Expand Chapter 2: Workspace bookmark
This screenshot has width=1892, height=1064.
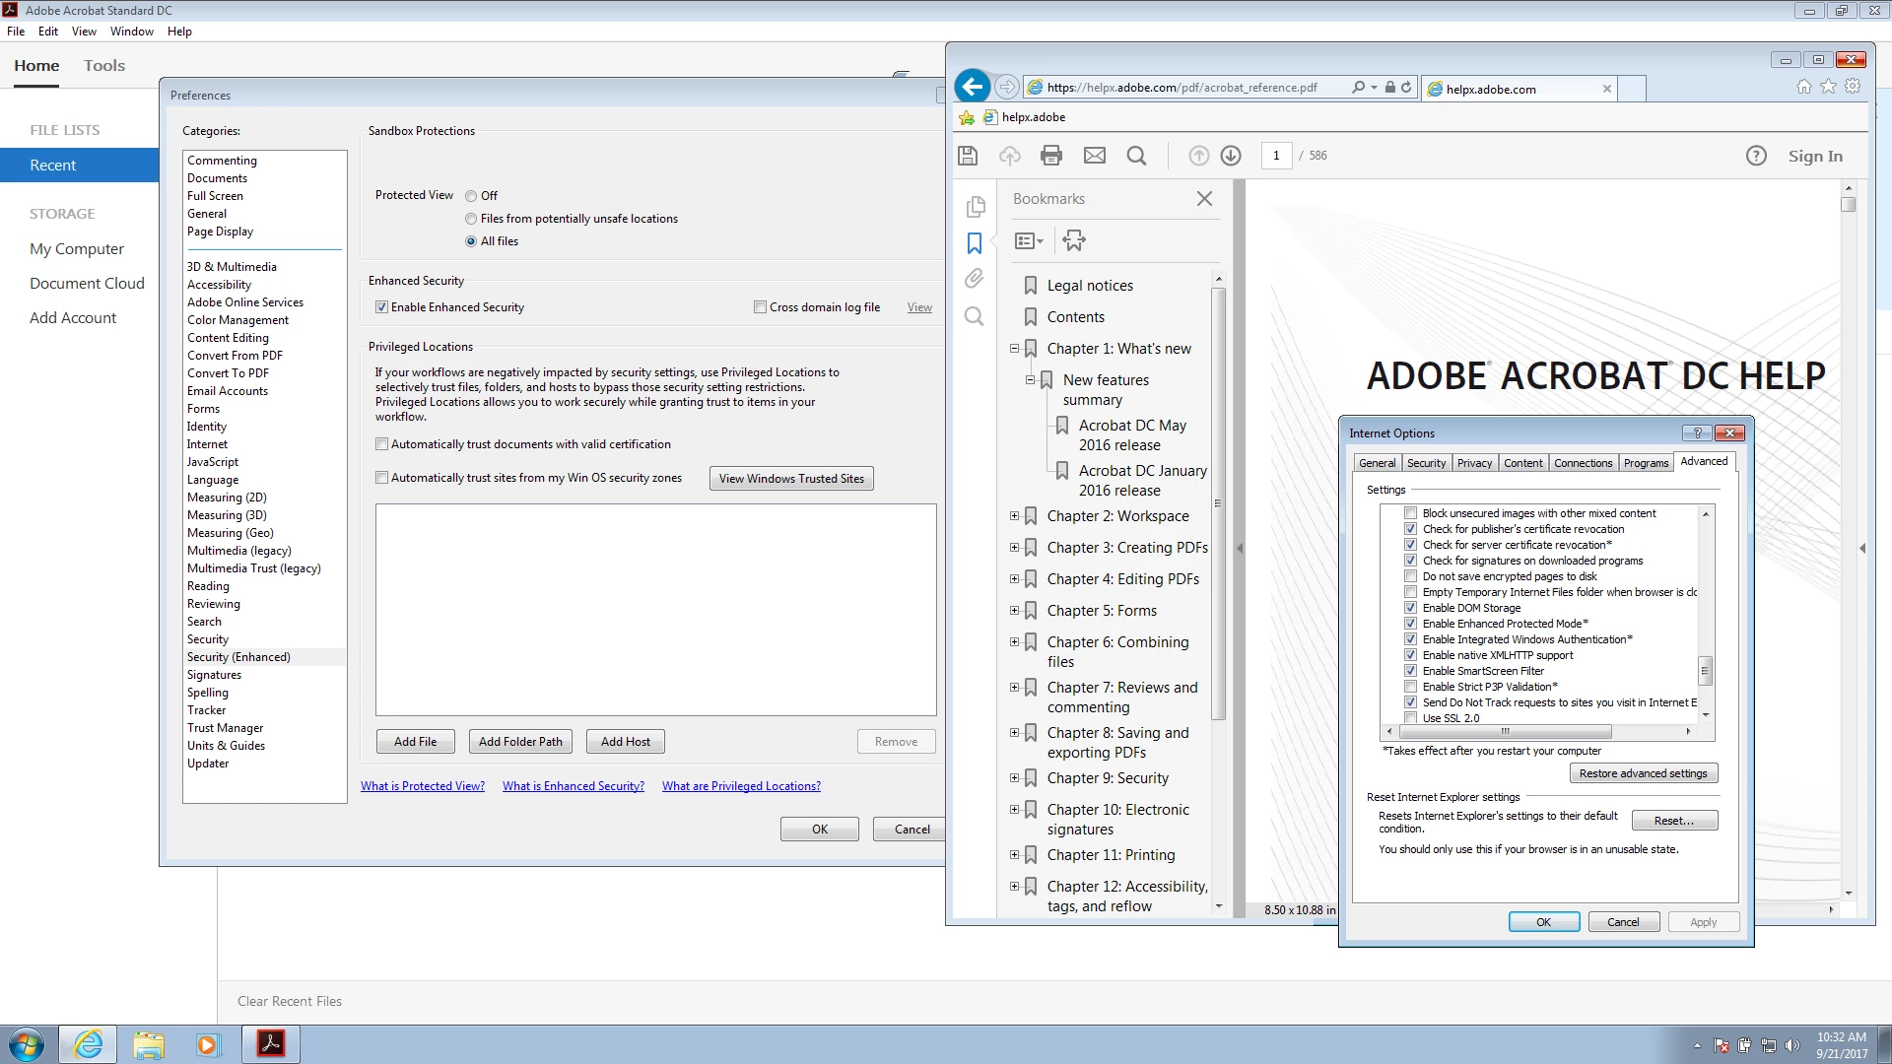(x=1014, y=516)
